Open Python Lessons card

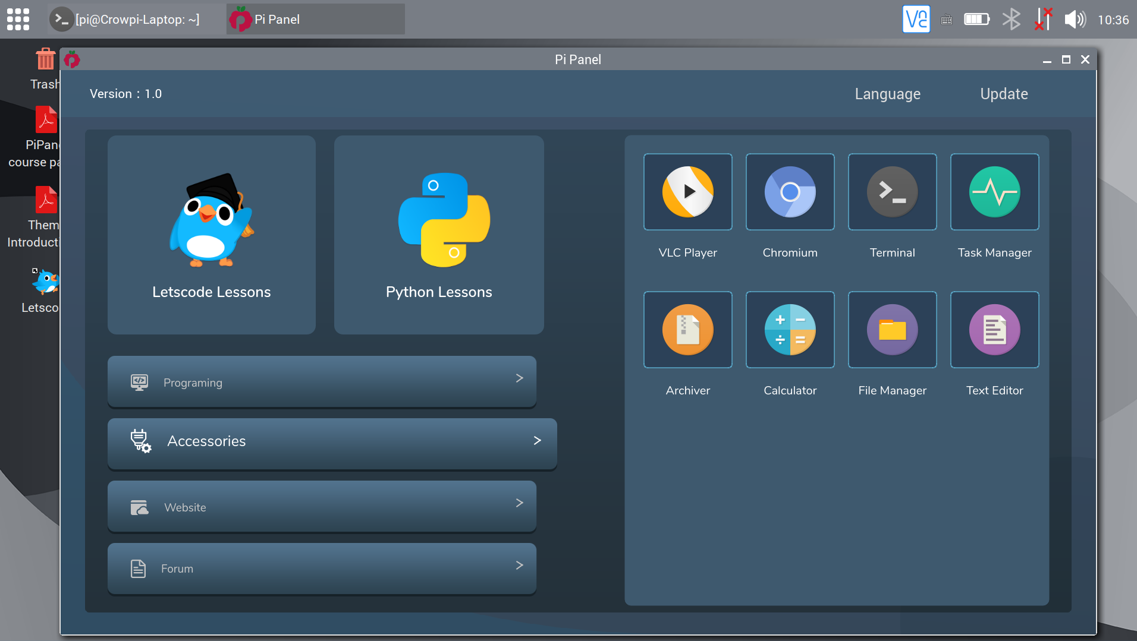[439, 235]
